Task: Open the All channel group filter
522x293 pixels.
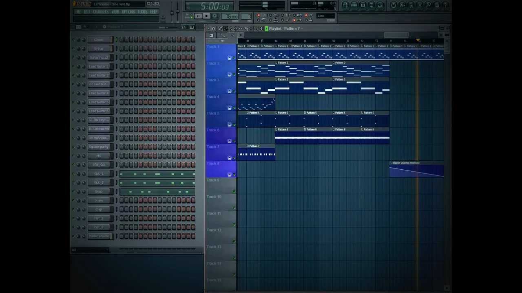Action: [x=90, y=250]
